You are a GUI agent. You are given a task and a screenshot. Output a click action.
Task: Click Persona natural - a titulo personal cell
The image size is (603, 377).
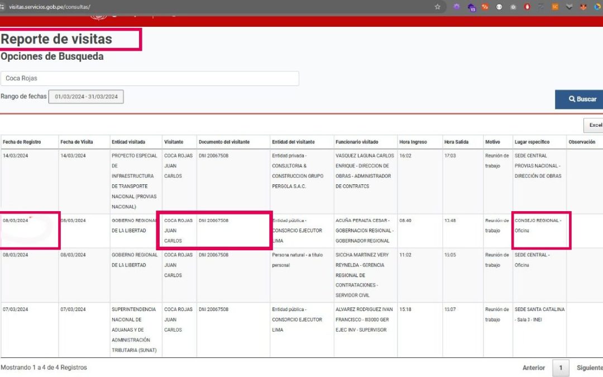click(x=302, y=275)
